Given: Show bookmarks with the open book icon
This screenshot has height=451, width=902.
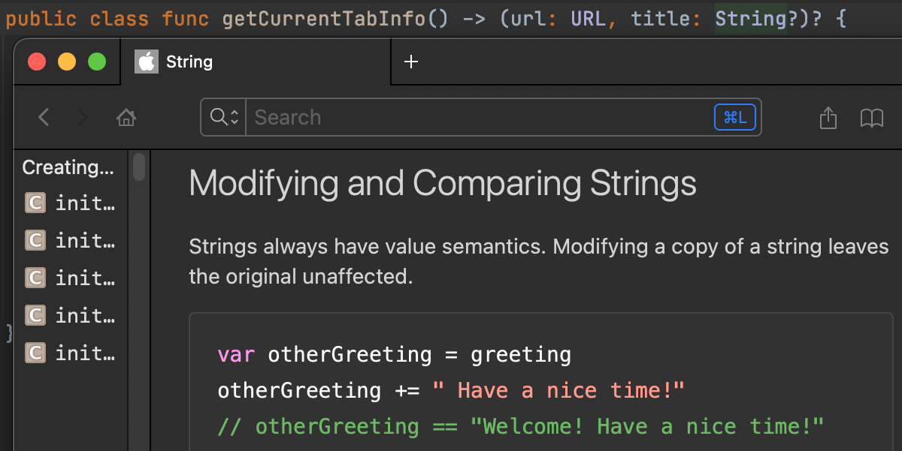Looking at the screenshot, I should coord(871,118).
